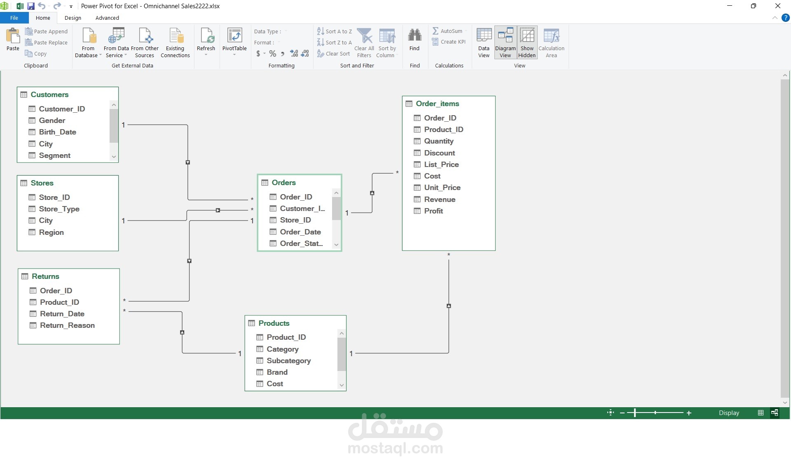Click the Find button
The image size is (791, 466).
tap(414, 41)
